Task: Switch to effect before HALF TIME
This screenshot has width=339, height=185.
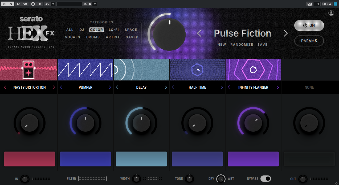Action: point(173,87)
